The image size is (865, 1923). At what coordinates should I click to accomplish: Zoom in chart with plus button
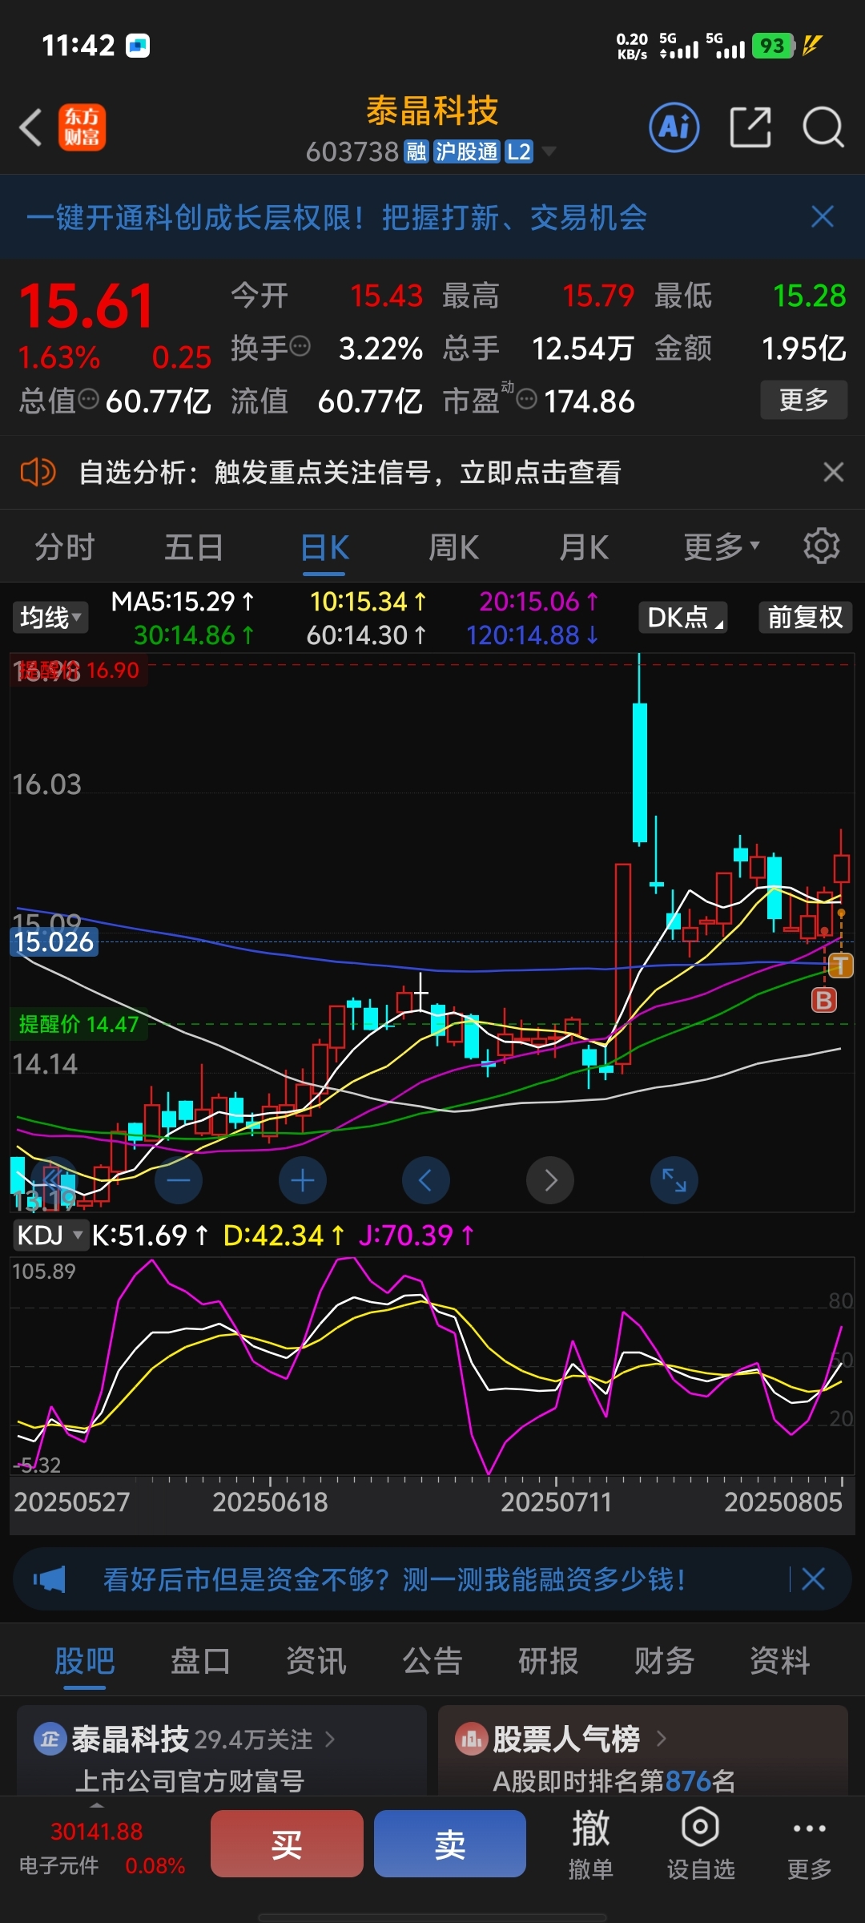pos(302,1180)
